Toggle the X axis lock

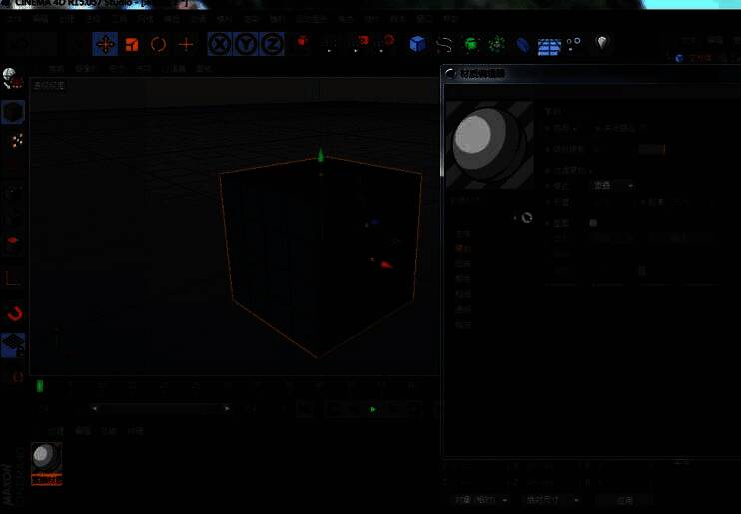click(219, 44)
